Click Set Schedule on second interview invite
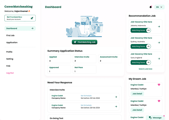169x120 pixels. point(86,105)
